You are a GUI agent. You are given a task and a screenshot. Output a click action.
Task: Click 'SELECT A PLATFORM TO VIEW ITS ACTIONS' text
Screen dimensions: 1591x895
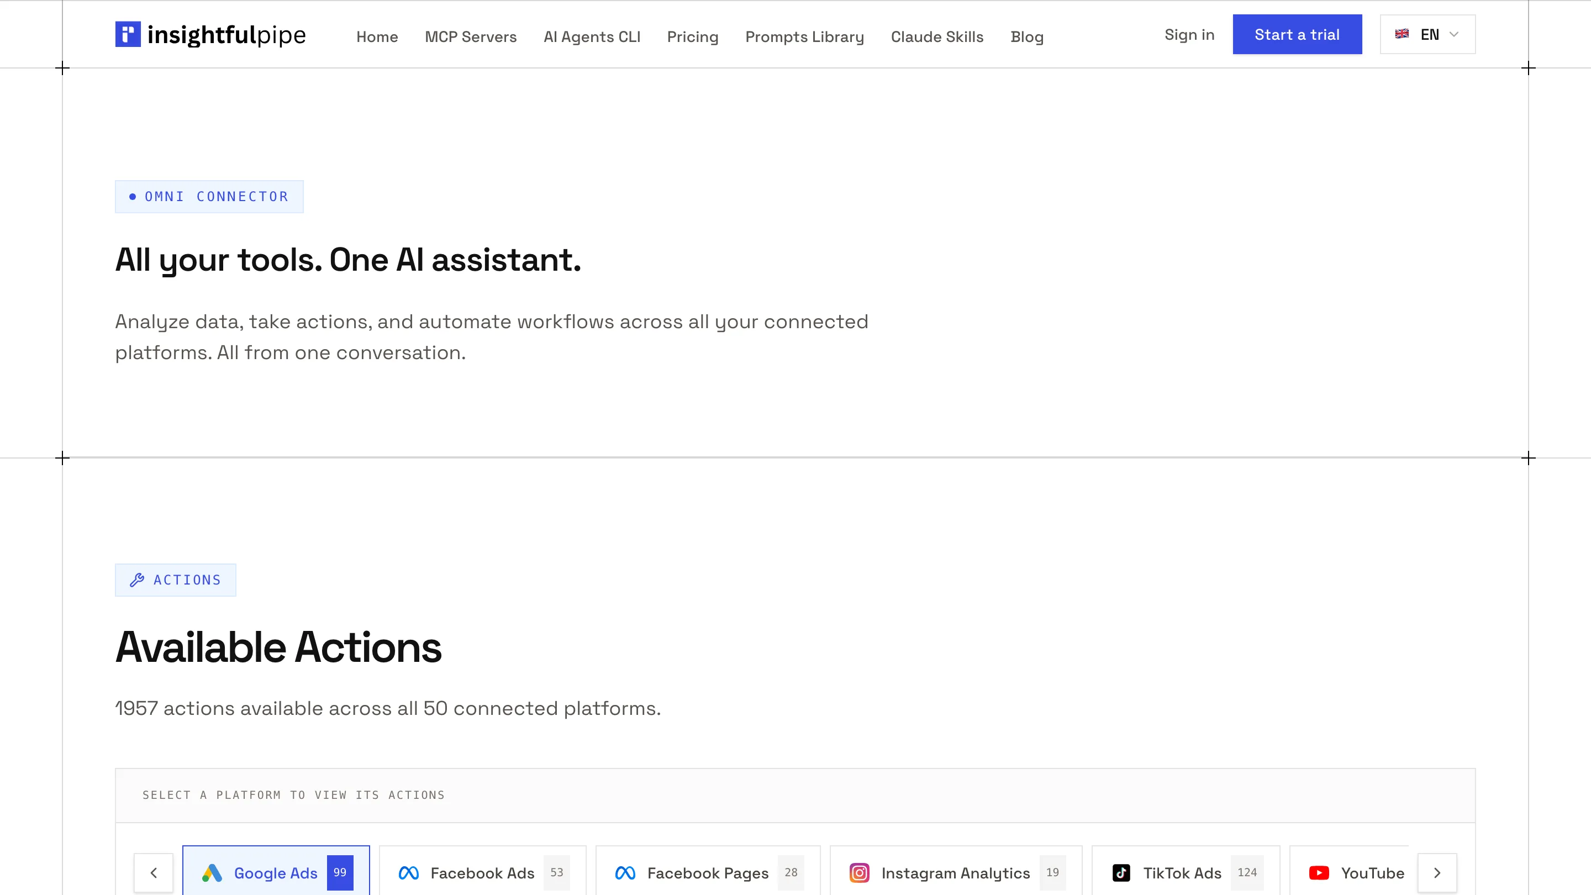293,795
